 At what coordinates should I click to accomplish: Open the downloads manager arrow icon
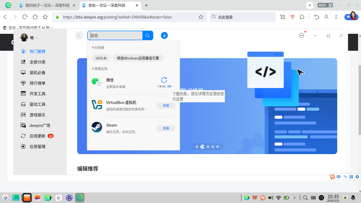click(x=164, y=35)
